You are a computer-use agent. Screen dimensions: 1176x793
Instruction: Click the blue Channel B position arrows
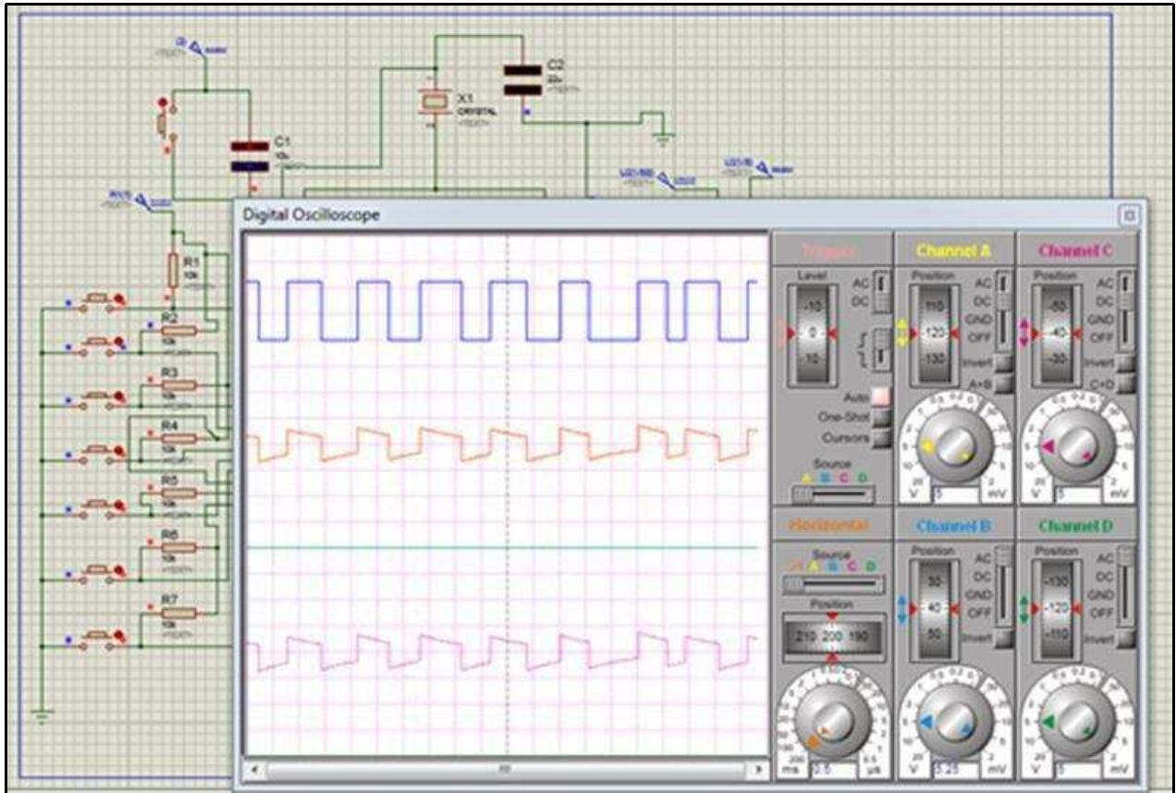pos(902,609)
